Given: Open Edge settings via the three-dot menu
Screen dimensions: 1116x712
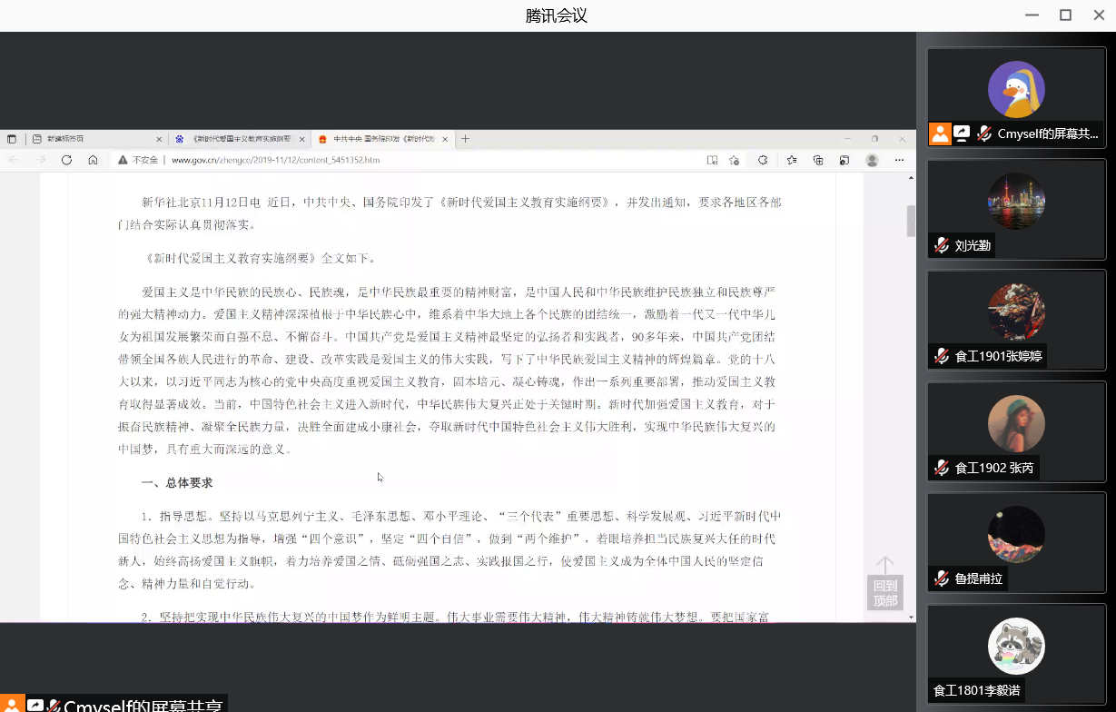Looking at the screenshot, I should (x=900, y=160).
